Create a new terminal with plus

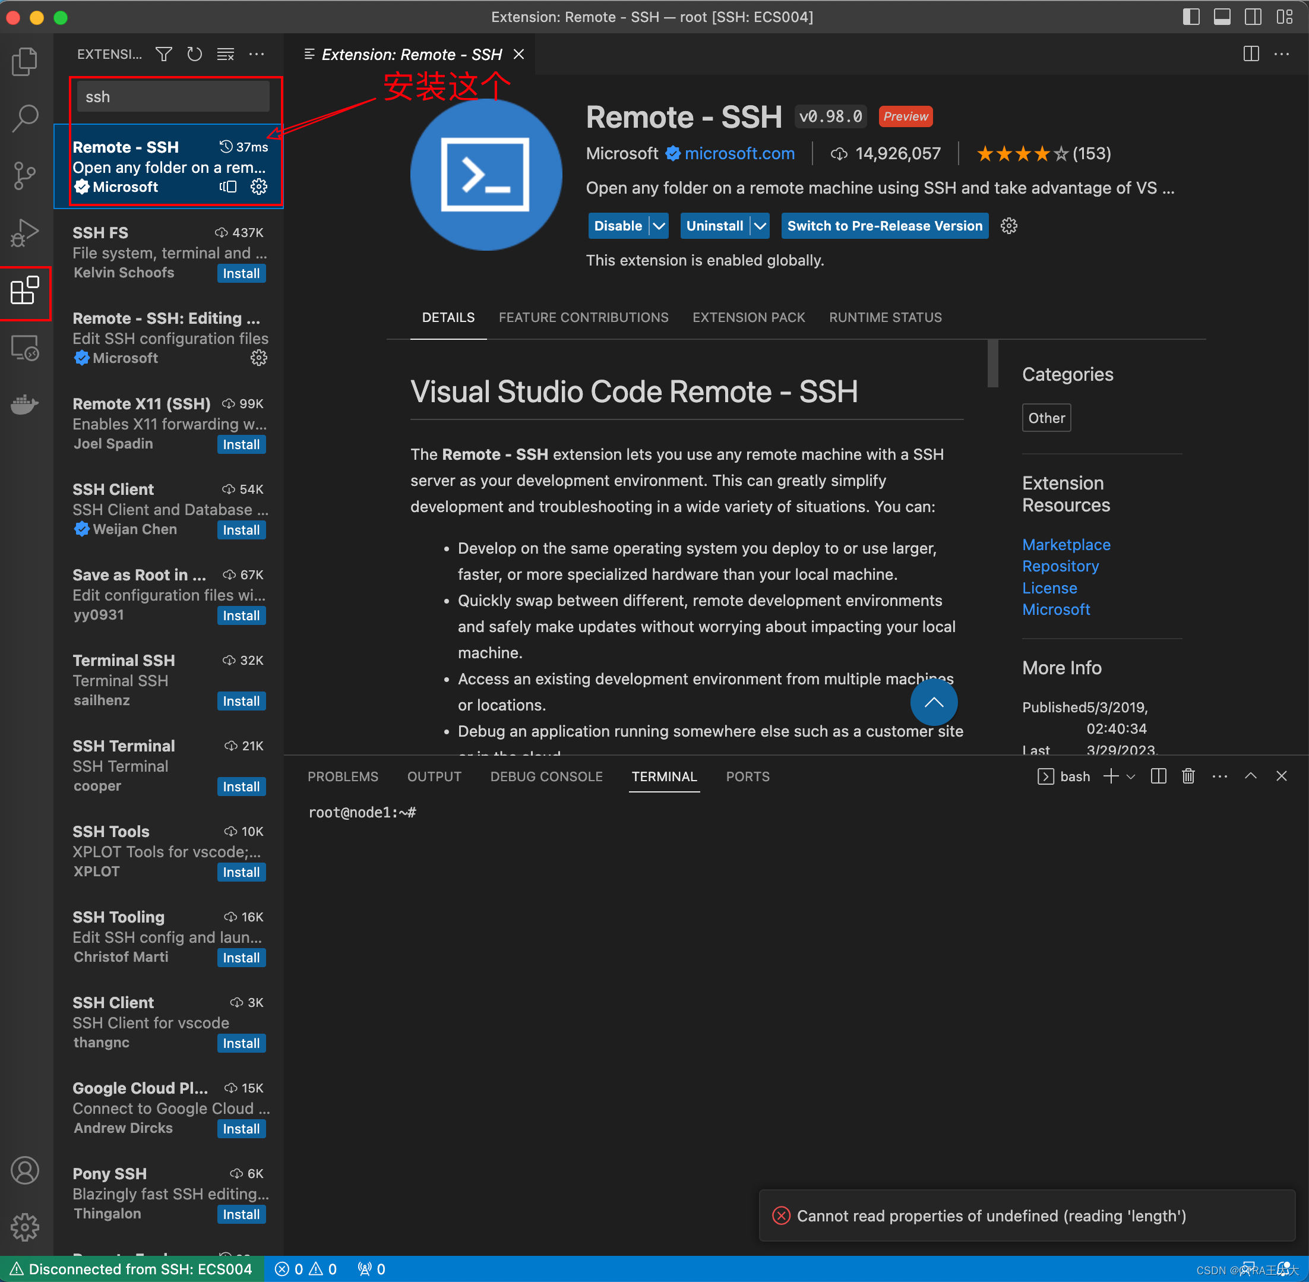click(1111, 776)
